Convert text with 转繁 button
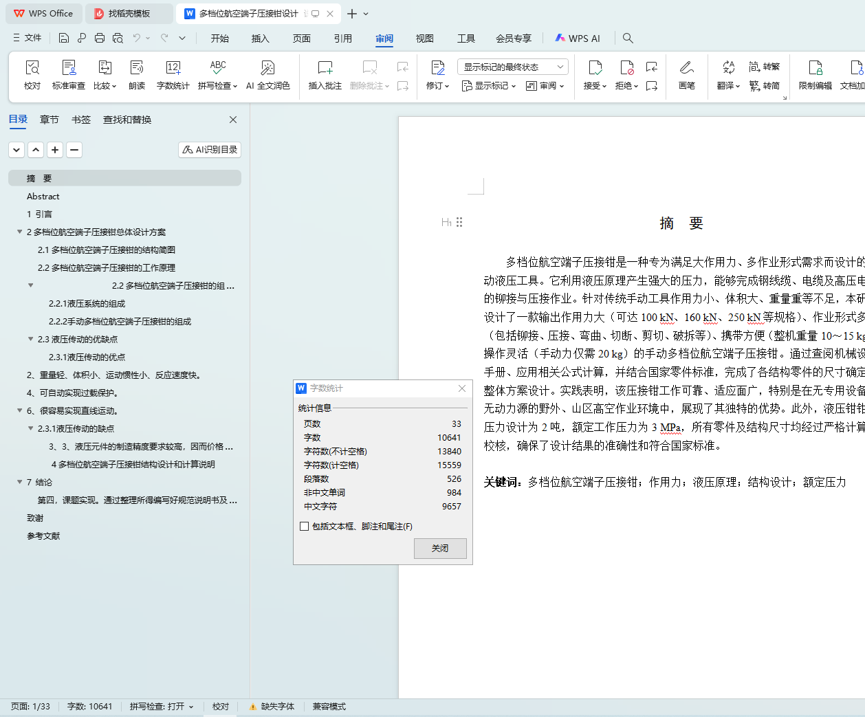Screen dimensions: 865x717 (x=765, y=67)
